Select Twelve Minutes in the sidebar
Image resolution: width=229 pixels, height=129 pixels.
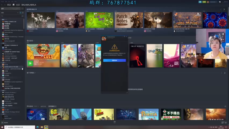coord(9,32)
